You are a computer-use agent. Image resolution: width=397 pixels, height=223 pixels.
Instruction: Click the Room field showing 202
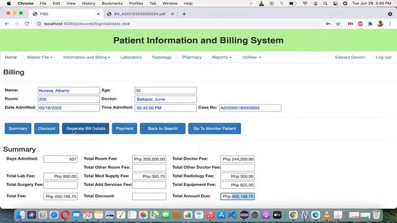click(x=69, y=99)
